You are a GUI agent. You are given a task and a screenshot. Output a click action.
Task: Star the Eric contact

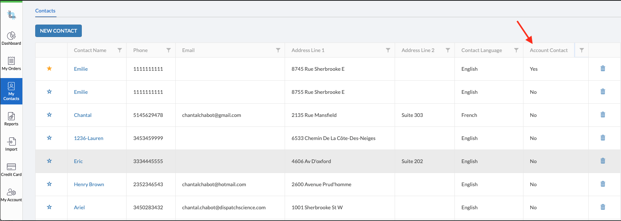tap(49, 161)
